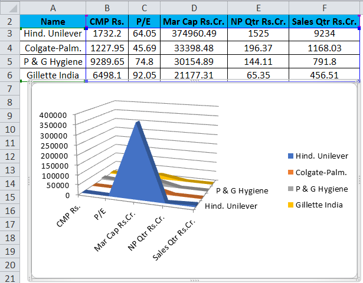Select the 'Colgate-Palm.' name cell

click(53, 48)
